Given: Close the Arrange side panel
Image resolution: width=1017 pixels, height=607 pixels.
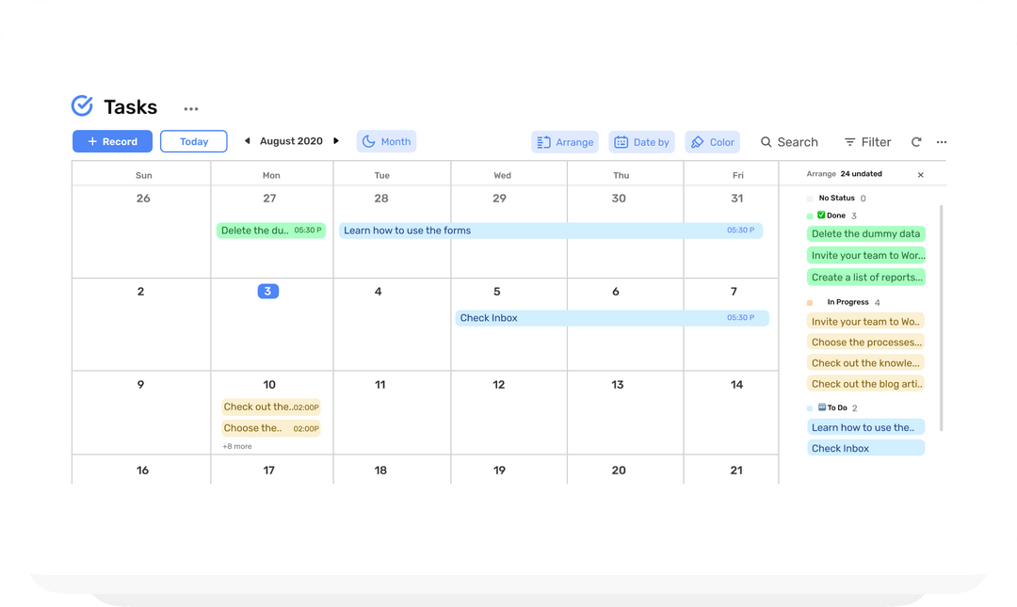Looking at the screenshot, I should [x=920, y=174].
